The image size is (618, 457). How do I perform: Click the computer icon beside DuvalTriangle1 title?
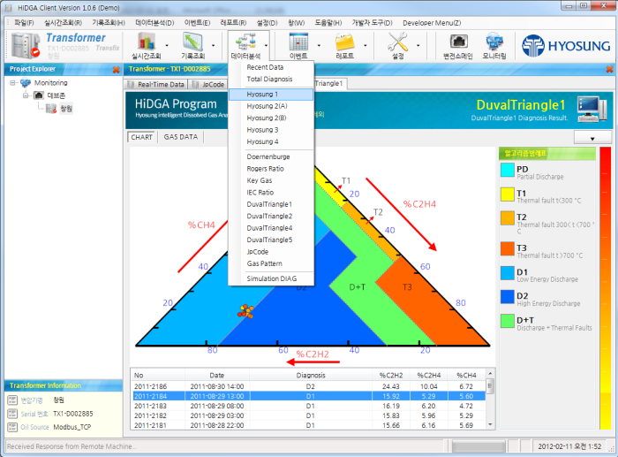[x=592, y=109]
